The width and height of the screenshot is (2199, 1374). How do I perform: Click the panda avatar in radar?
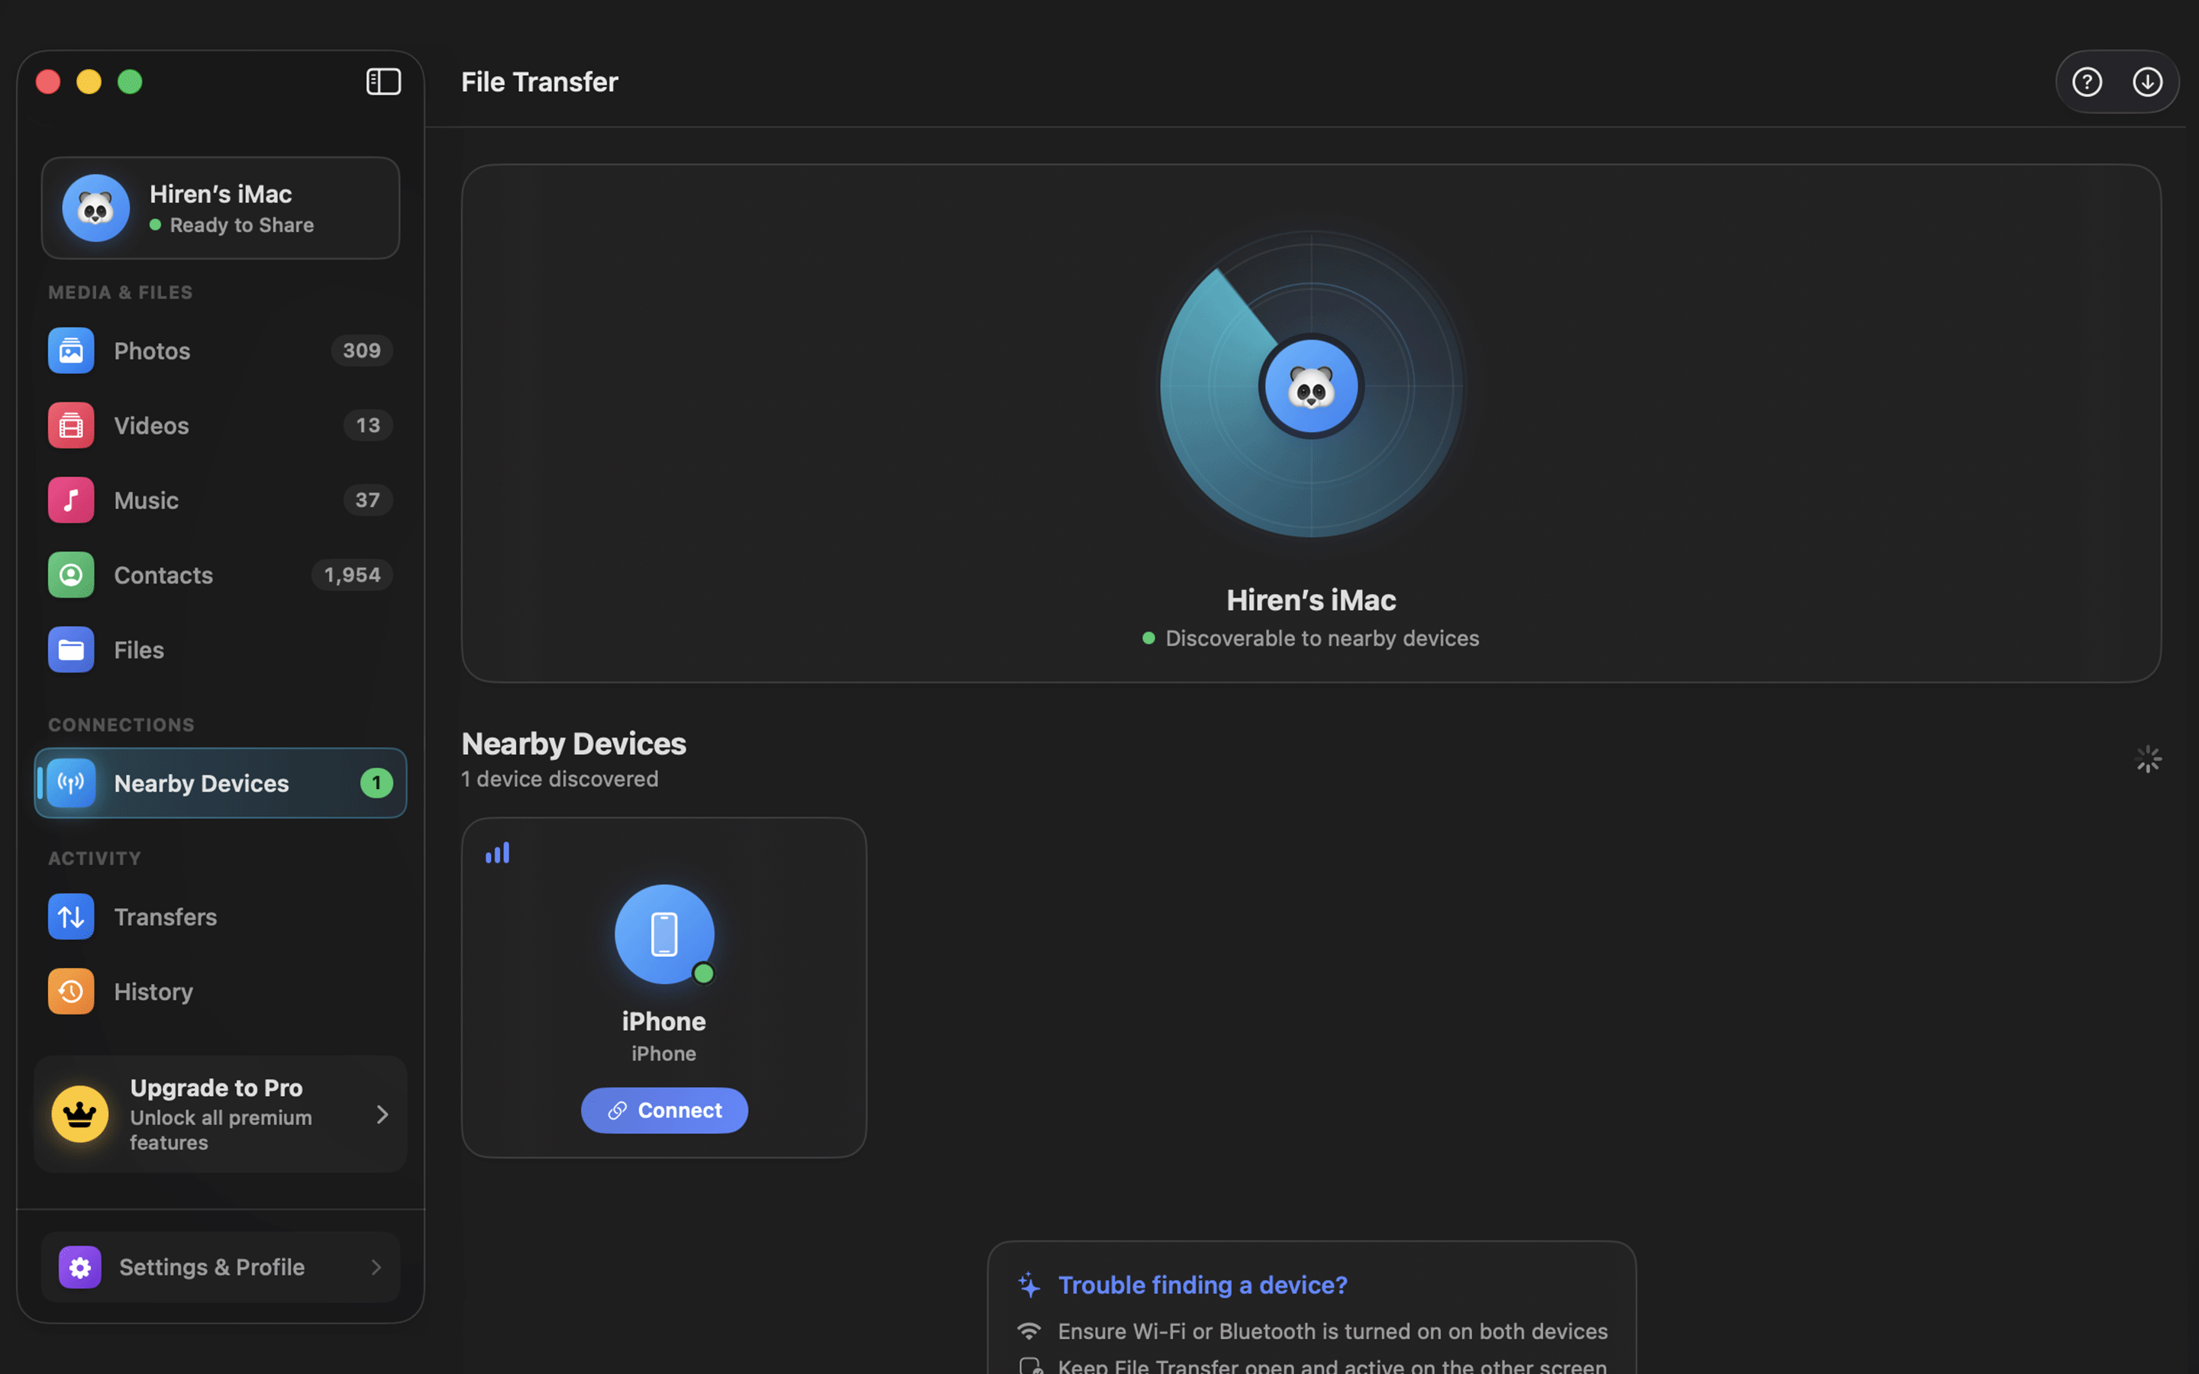click(x=1310, y=386)
